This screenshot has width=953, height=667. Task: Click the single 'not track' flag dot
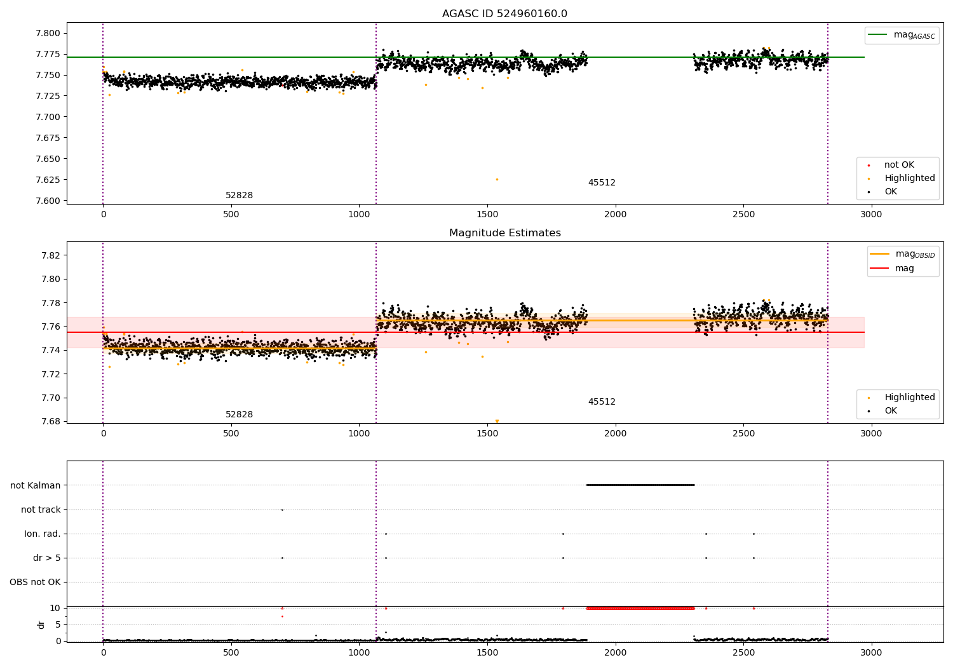tap(282, 509)
